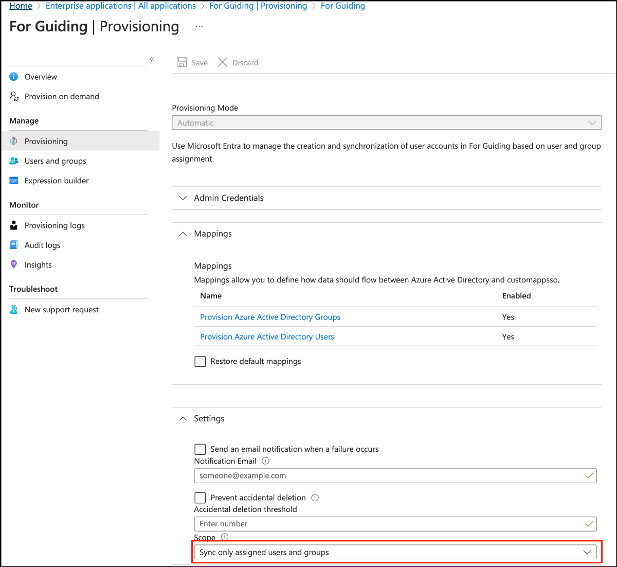
Task: Open Provision Azure Active Directory Groups mapping
Action: point(270,317)
